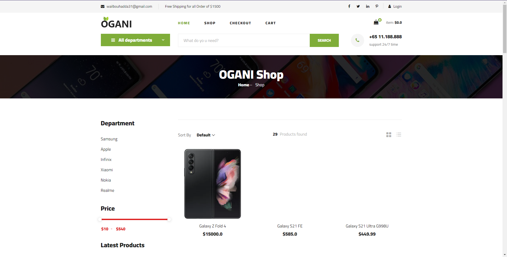
Task: Click the hamburger icon in All departments
Action: [x=113, y=40]
